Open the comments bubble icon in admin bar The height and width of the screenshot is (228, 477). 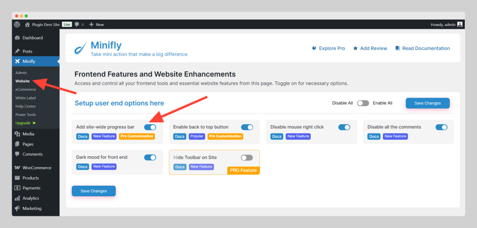77,25
